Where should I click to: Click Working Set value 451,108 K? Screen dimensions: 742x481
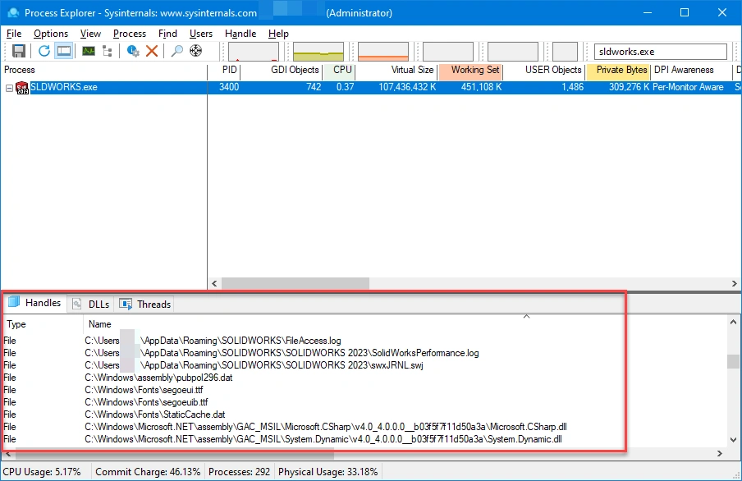[x=481, y=87]
